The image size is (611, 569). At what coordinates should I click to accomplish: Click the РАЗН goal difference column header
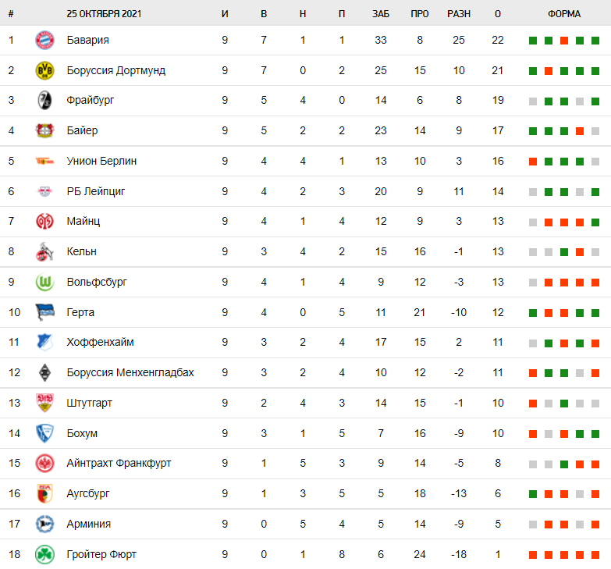(459, 14)
